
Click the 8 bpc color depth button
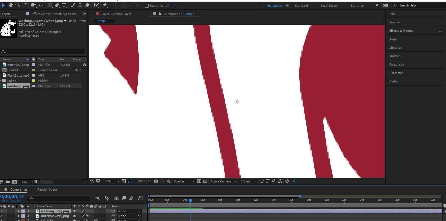click(x=25, y=182)
